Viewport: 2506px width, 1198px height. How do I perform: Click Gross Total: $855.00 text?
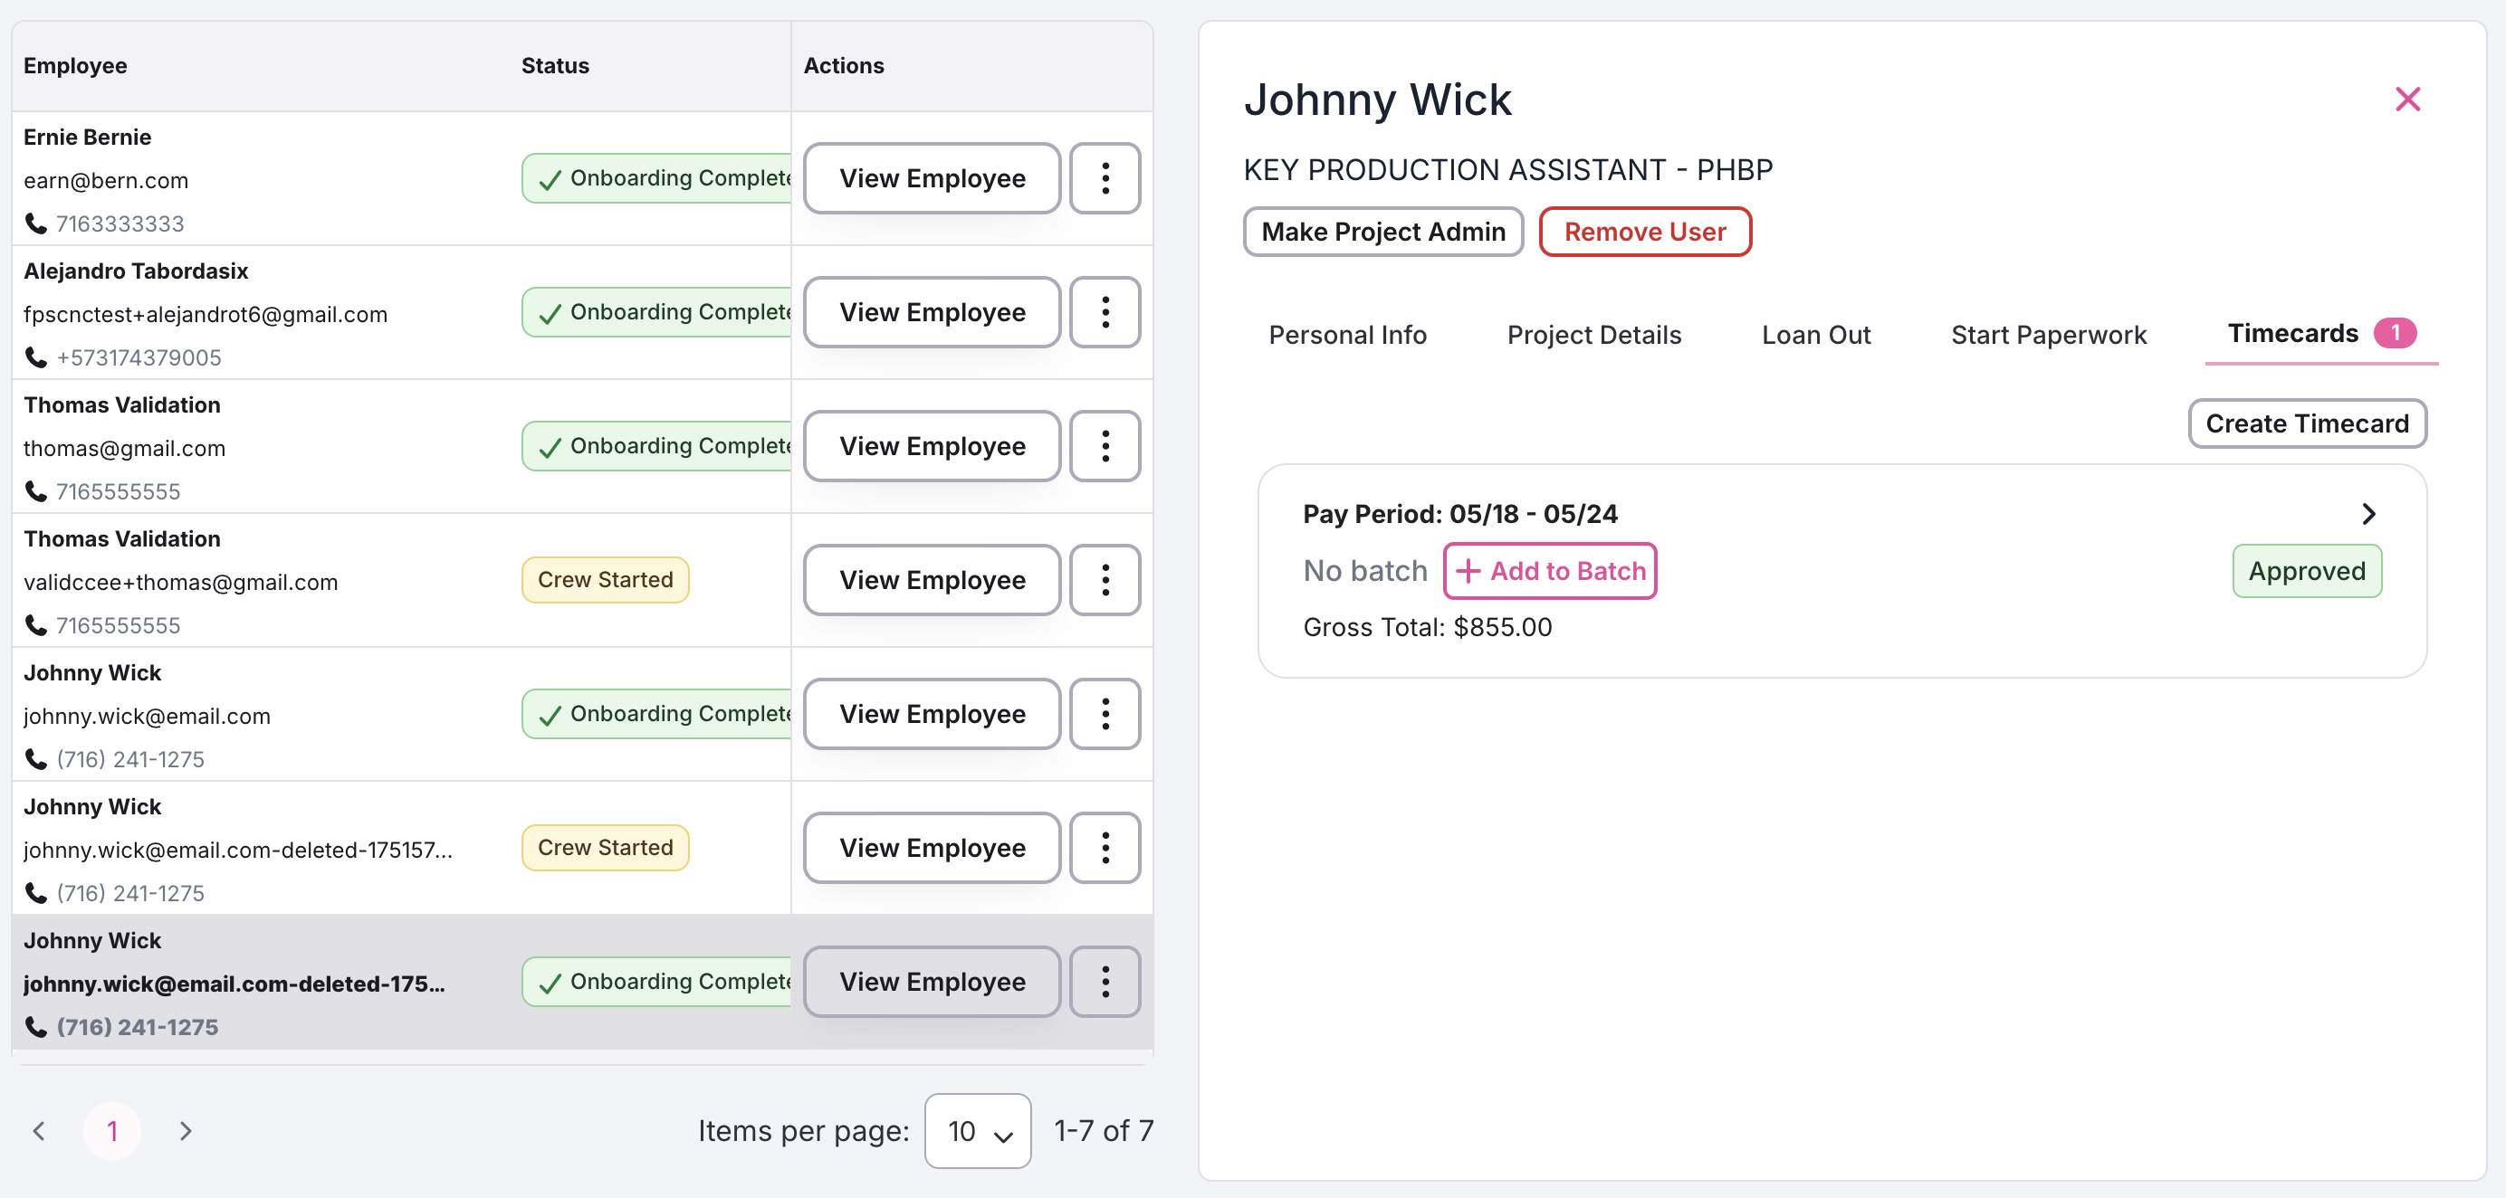tap(1427, 627)
